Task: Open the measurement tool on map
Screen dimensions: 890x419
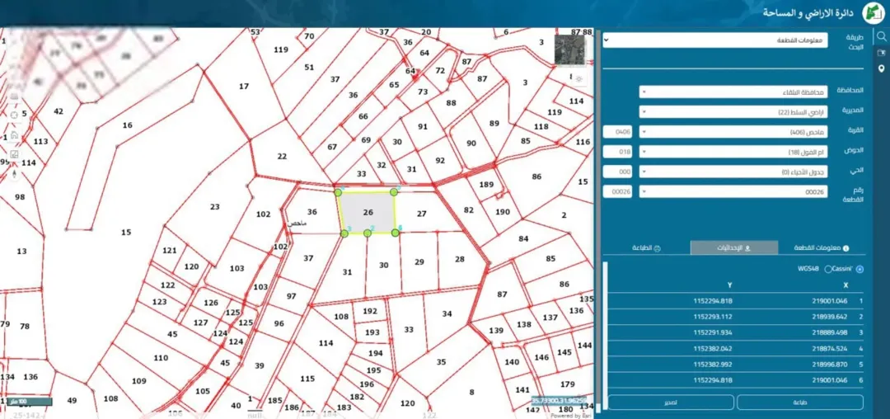Action: click(x=14, y=154)
